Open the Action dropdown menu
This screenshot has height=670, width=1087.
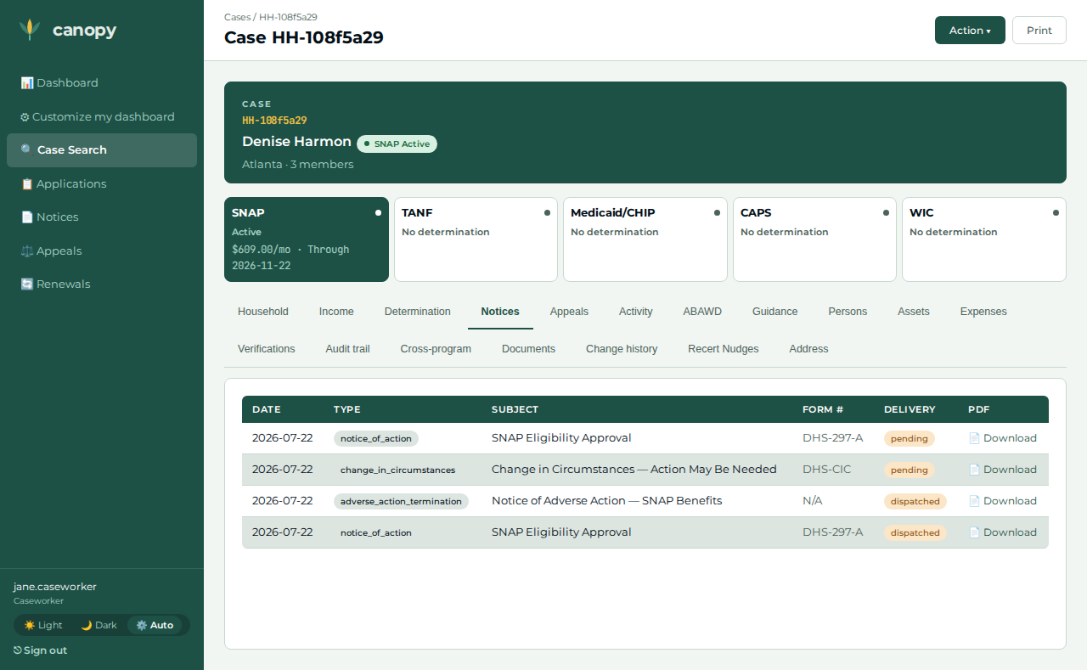pos(970,30)
